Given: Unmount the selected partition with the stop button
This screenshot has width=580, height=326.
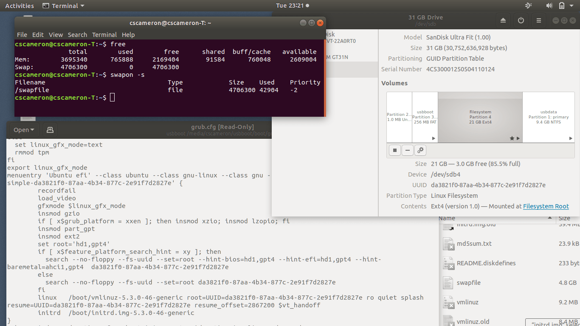Looking at the screenshot, I should pos(394,150).
